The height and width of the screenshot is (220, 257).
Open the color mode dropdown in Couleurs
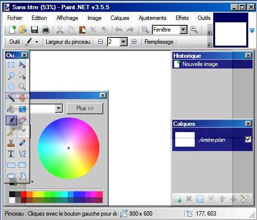[59, 108]
